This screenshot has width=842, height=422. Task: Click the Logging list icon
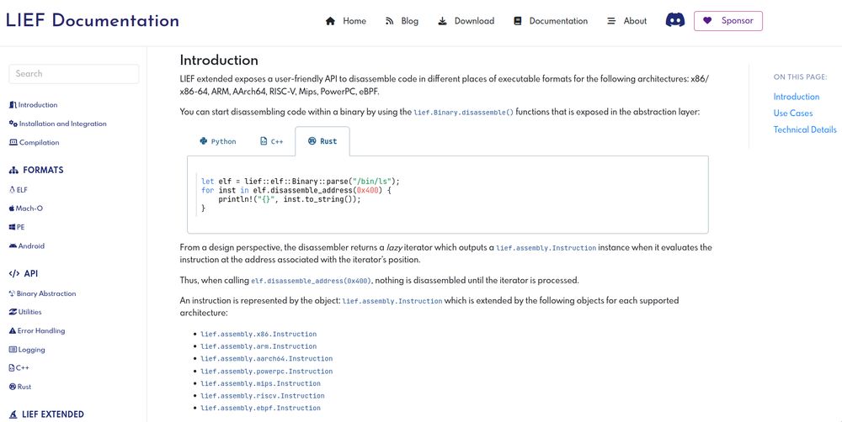(x=13, y=350)
